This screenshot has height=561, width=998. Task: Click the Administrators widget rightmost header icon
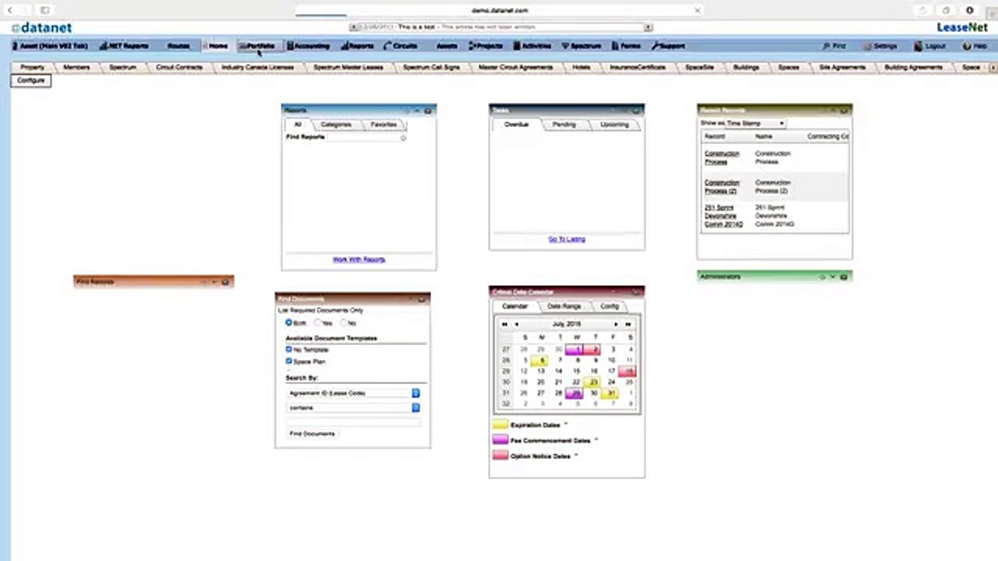(844, 277)
